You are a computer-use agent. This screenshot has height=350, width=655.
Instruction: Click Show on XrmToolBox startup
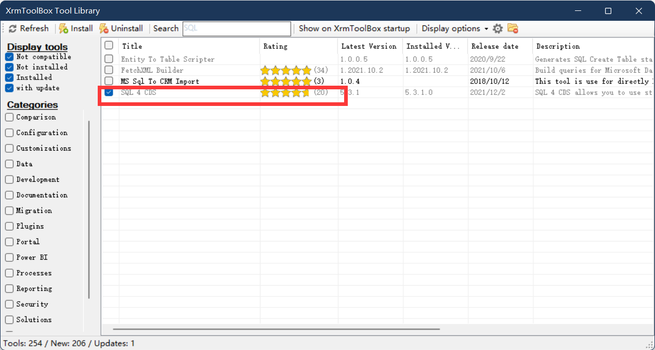(x=354, y=29)
